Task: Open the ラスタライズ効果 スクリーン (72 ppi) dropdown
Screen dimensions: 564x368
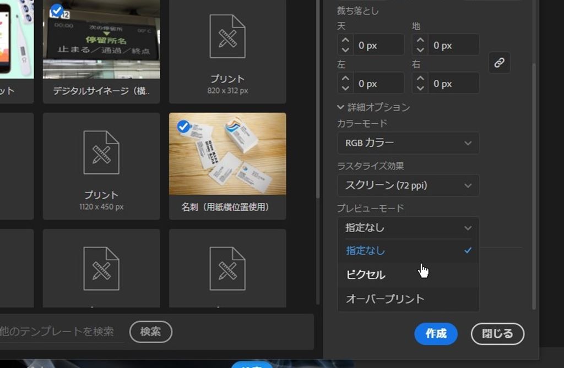Action: [x=408, y=186]
